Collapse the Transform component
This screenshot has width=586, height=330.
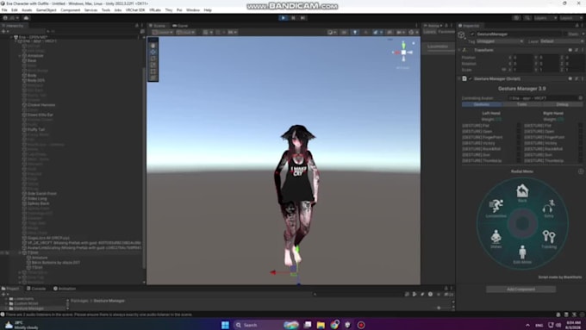pos(459,50)
